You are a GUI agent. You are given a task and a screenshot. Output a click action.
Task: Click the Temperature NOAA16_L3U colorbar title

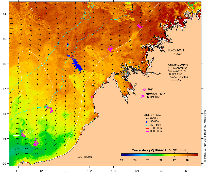tap(159, 151)
